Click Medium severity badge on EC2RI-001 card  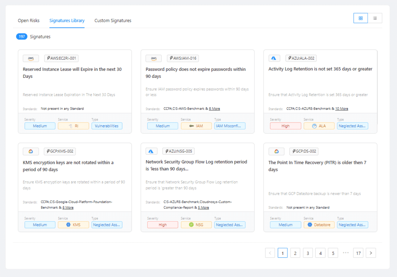(x=40, y=126)
